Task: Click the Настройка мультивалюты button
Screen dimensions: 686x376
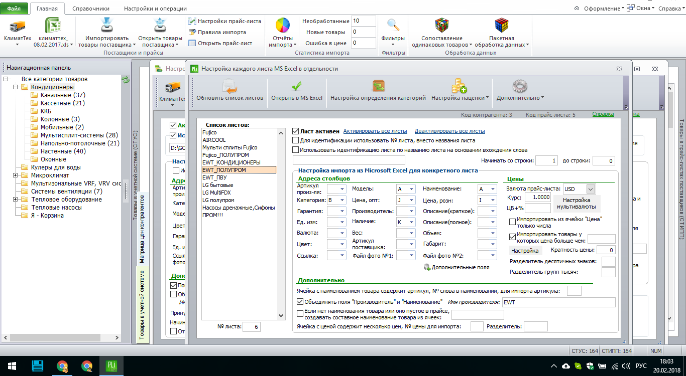Action: click(x=578, y=204)
